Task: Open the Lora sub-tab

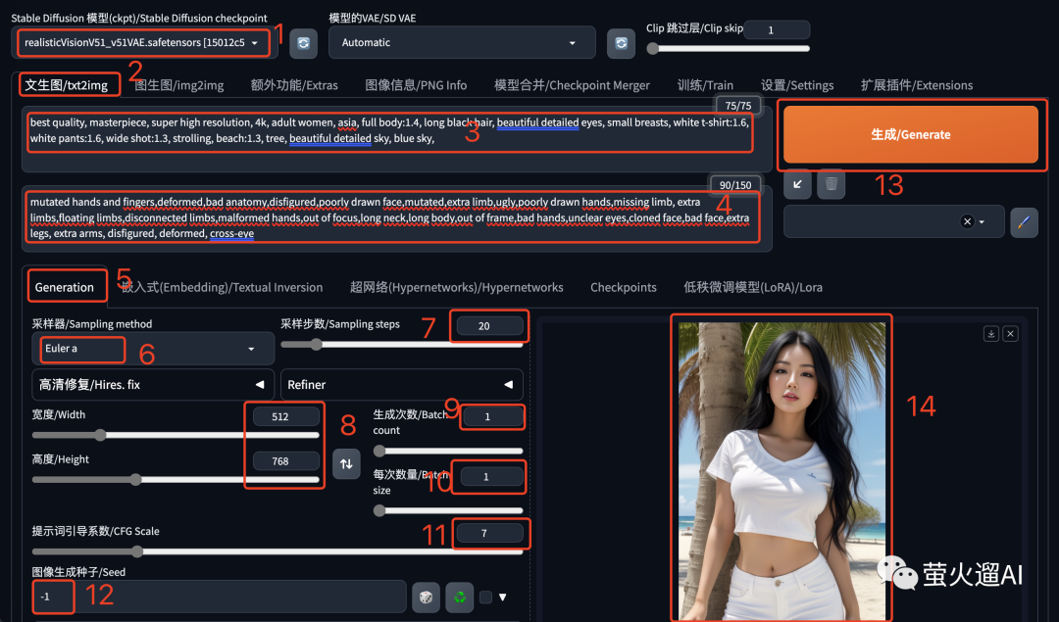Action: (753, 287)
